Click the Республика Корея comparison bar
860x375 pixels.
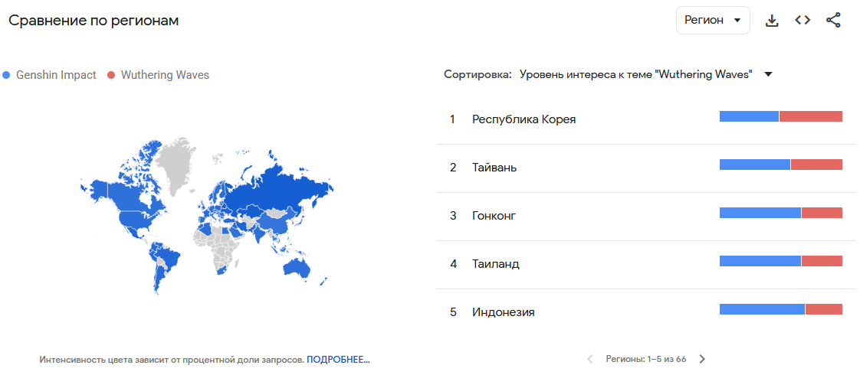[x=780, y=116]
